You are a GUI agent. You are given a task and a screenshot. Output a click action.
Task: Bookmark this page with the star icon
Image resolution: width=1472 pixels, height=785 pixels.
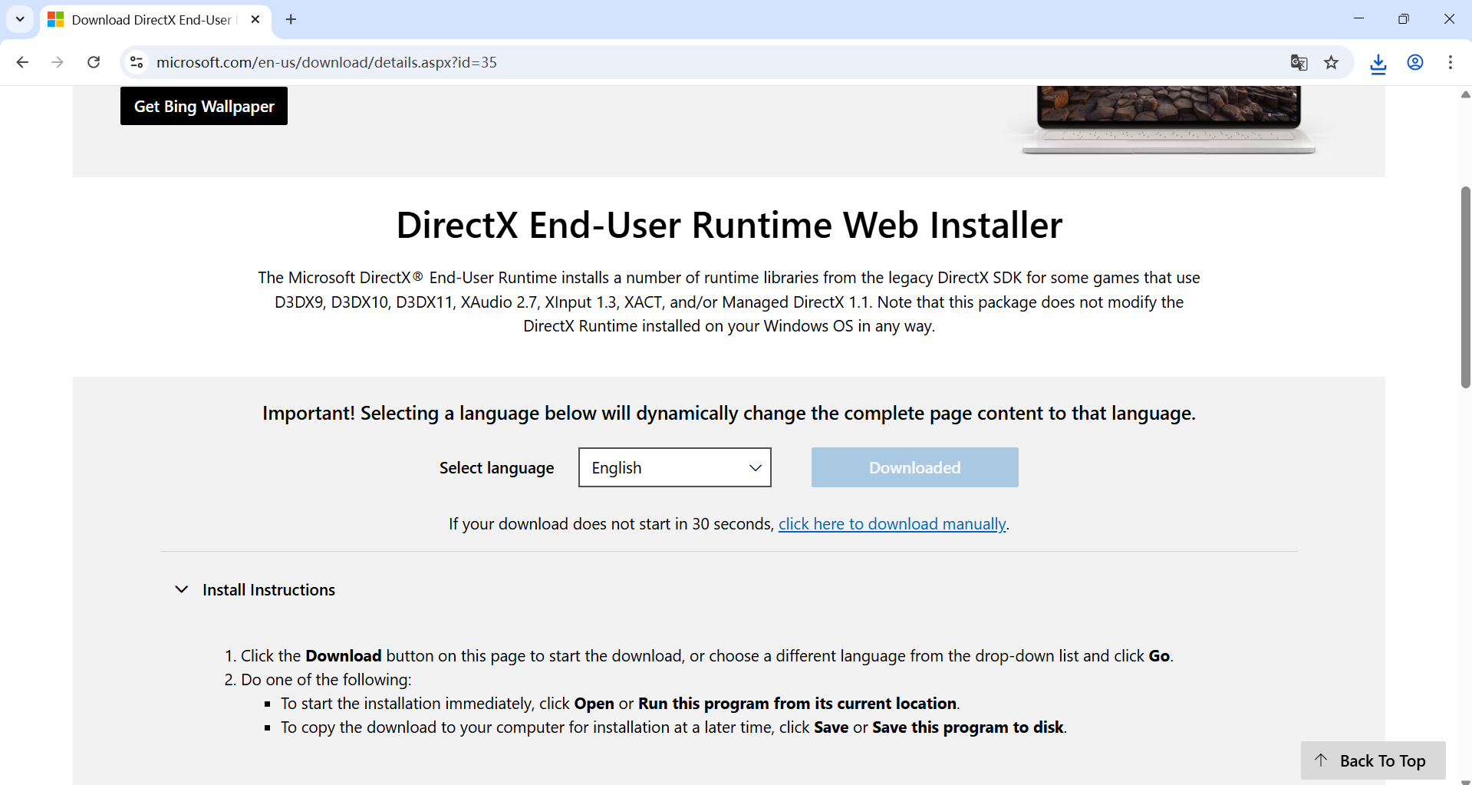[x=1332, y=62]
